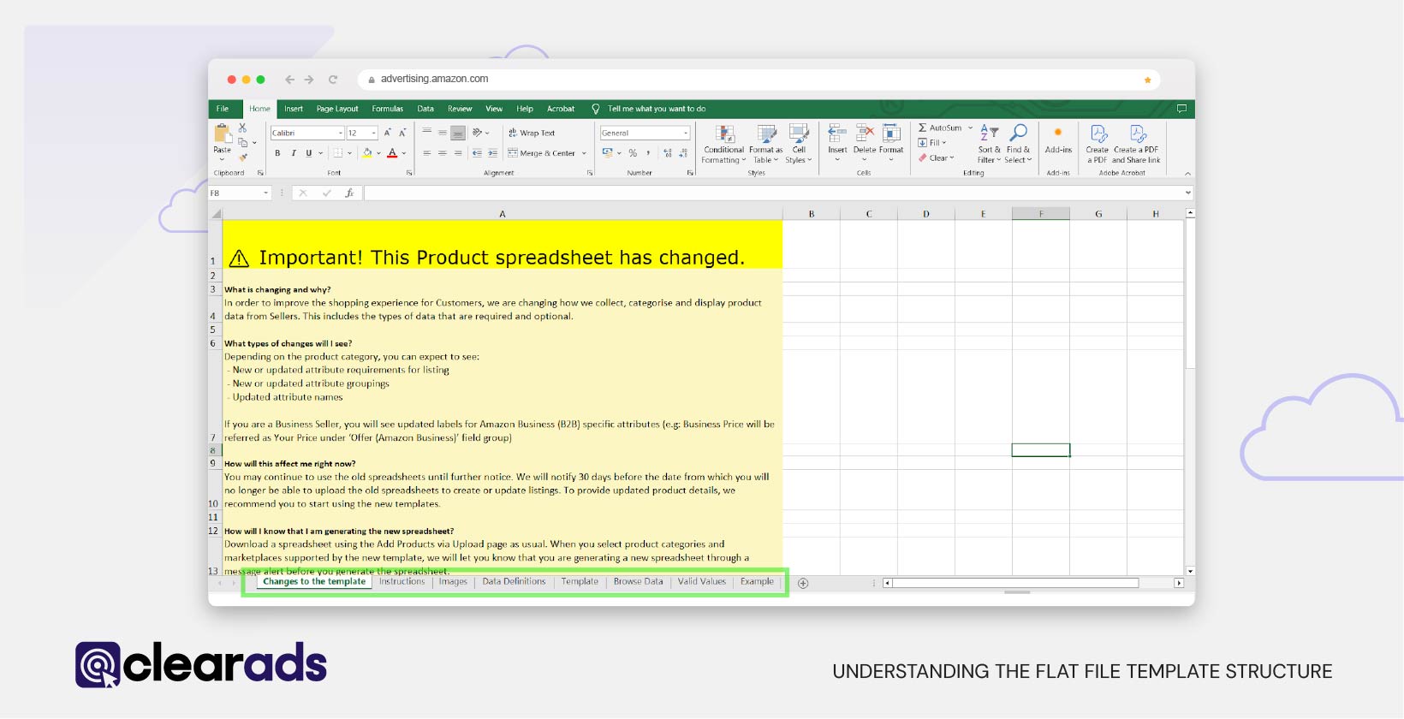Image resolution: width=1404 pixels, height=719 pixels.
Task: Open the Clear dropdown in Editing
Action: click(936, 157)
